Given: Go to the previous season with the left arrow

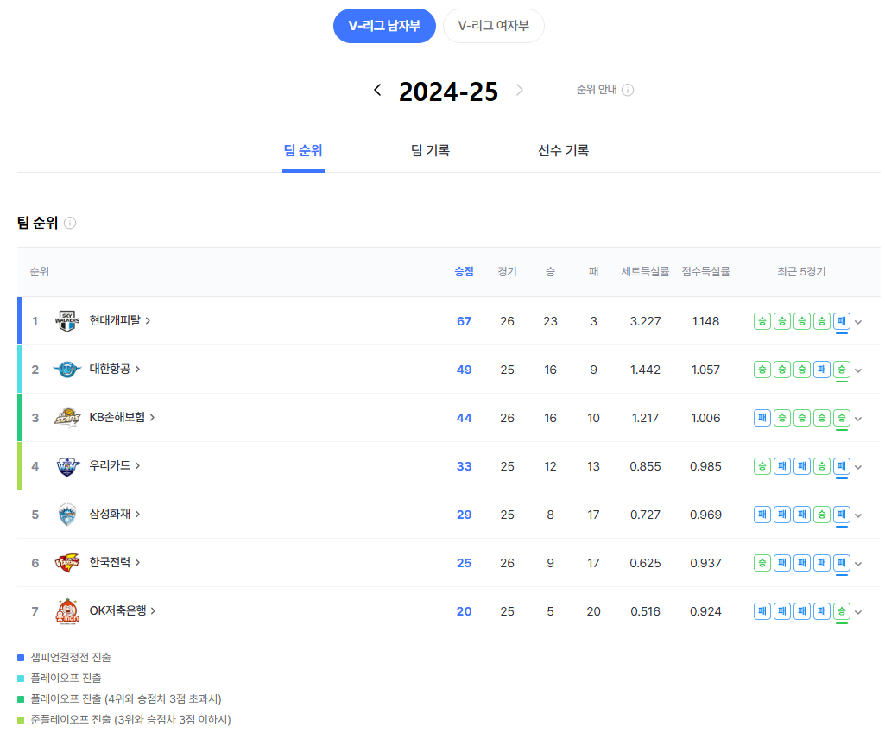Looking at the screenshot, I should [376, 89].
